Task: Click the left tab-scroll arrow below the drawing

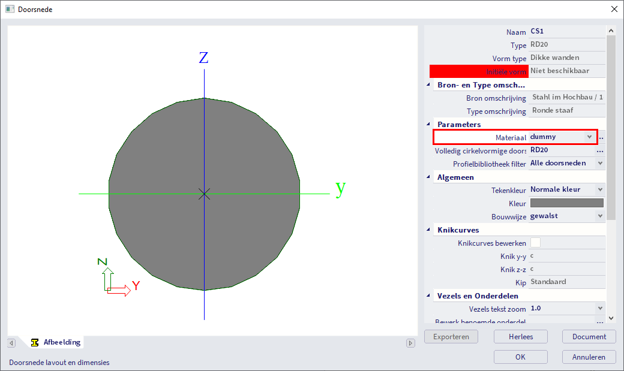Action: point(11,342)
